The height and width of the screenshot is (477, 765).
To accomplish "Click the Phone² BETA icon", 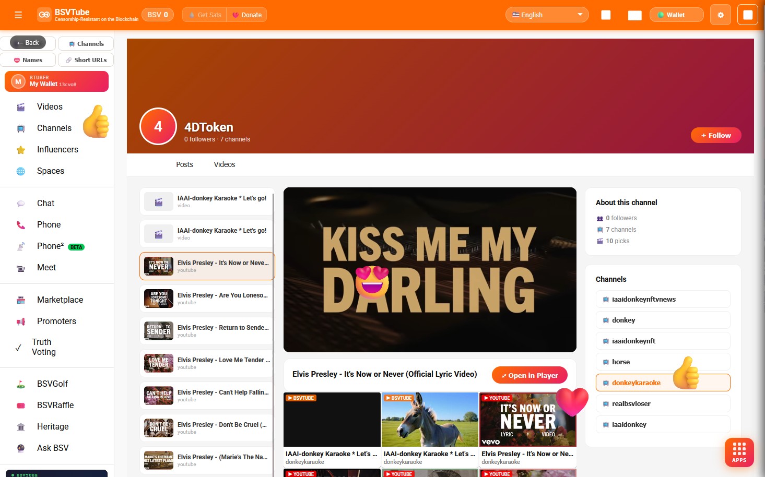I will (x=21, y=246).
